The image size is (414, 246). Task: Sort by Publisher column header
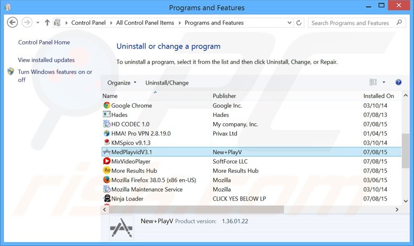point(224,96)
